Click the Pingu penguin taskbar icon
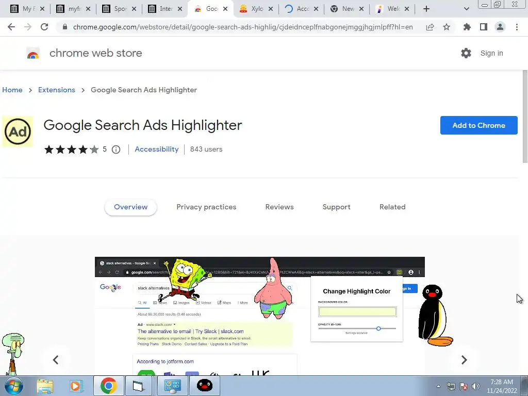528x396 pixels. tap(204, 386)
